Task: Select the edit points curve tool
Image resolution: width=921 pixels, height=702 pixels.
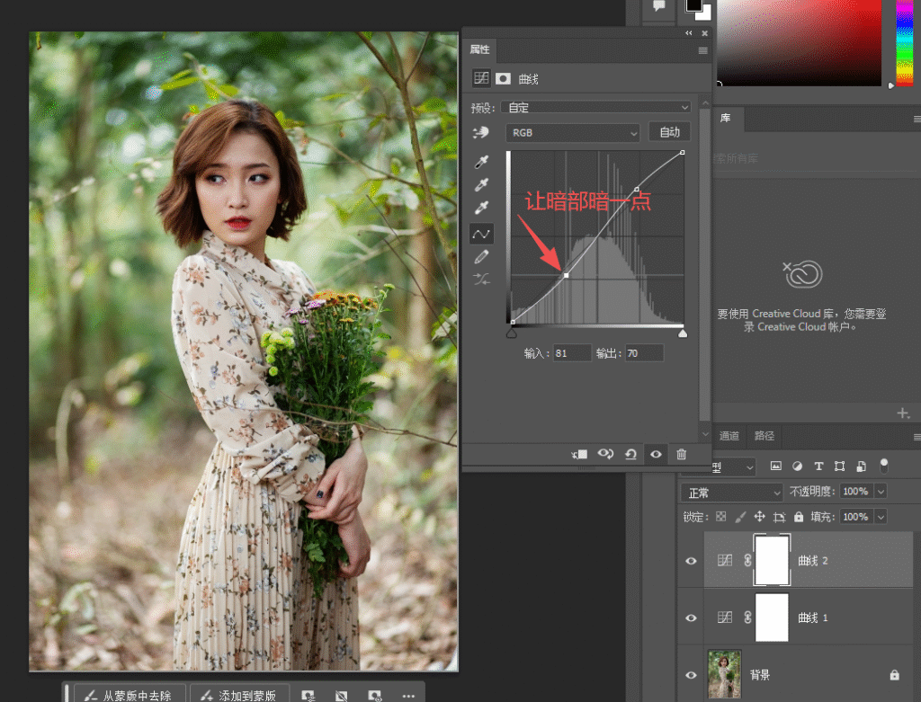Action: [482, 234]
